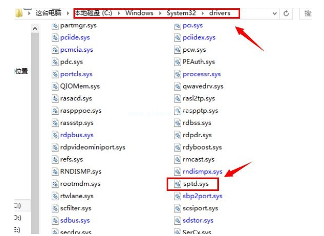This screenshot has height=236, width=324.
Task: Click the sptd.sys file icon
Action: tap(178, 184)
